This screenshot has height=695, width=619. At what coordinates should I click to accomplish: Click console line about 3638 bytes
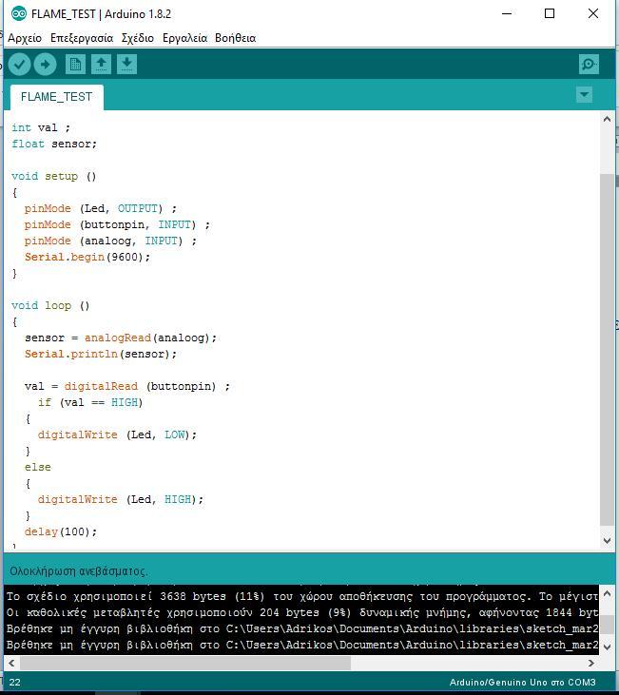pyautogui.click(x=302, y=597)
